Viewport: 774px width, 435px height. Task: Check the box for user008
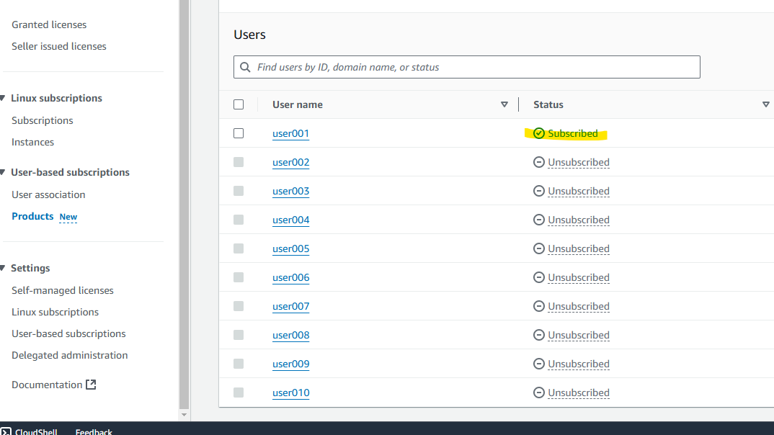(x=239, y=335)
